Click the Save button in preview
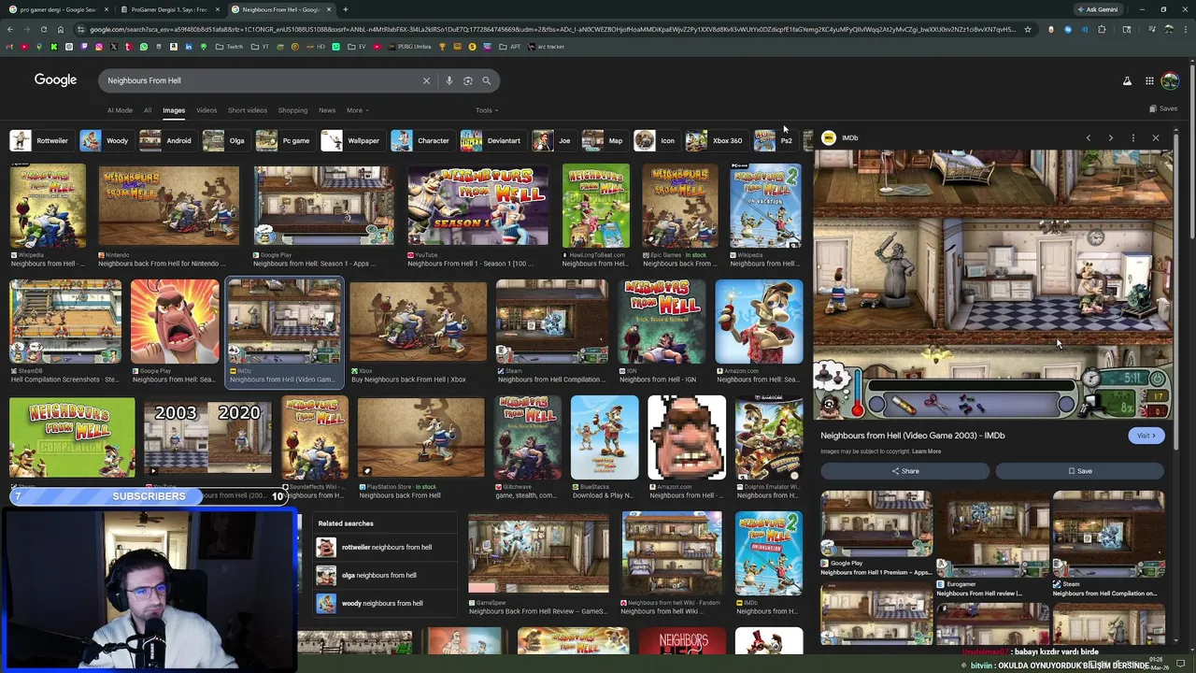The image size is (1196, 673). [1080, 471]
